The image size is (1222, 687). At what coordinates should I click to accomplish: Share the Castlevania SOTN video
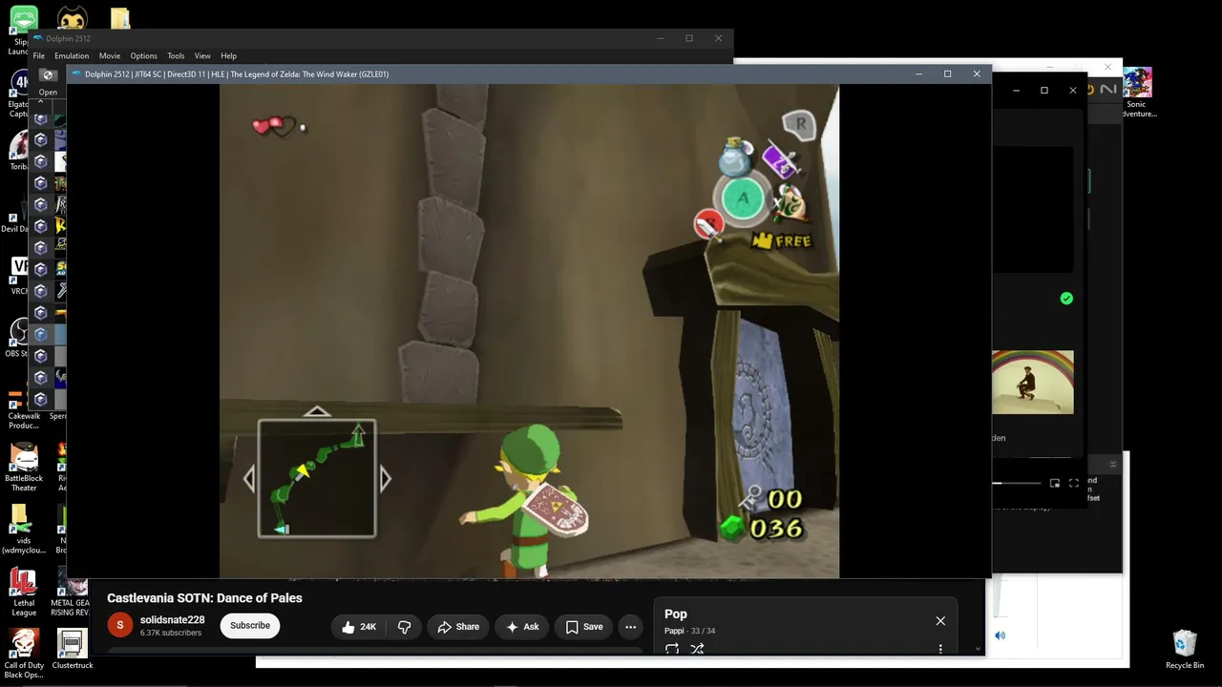[x=458, y=627]
